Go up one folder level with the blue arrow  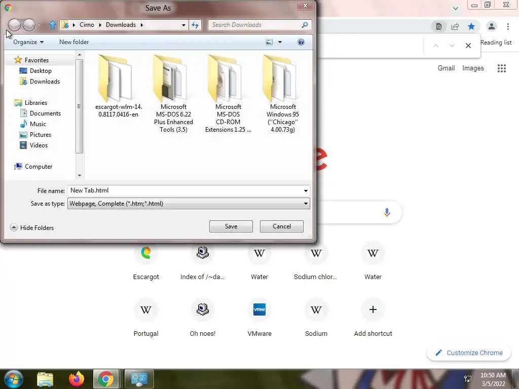[52, 25]
